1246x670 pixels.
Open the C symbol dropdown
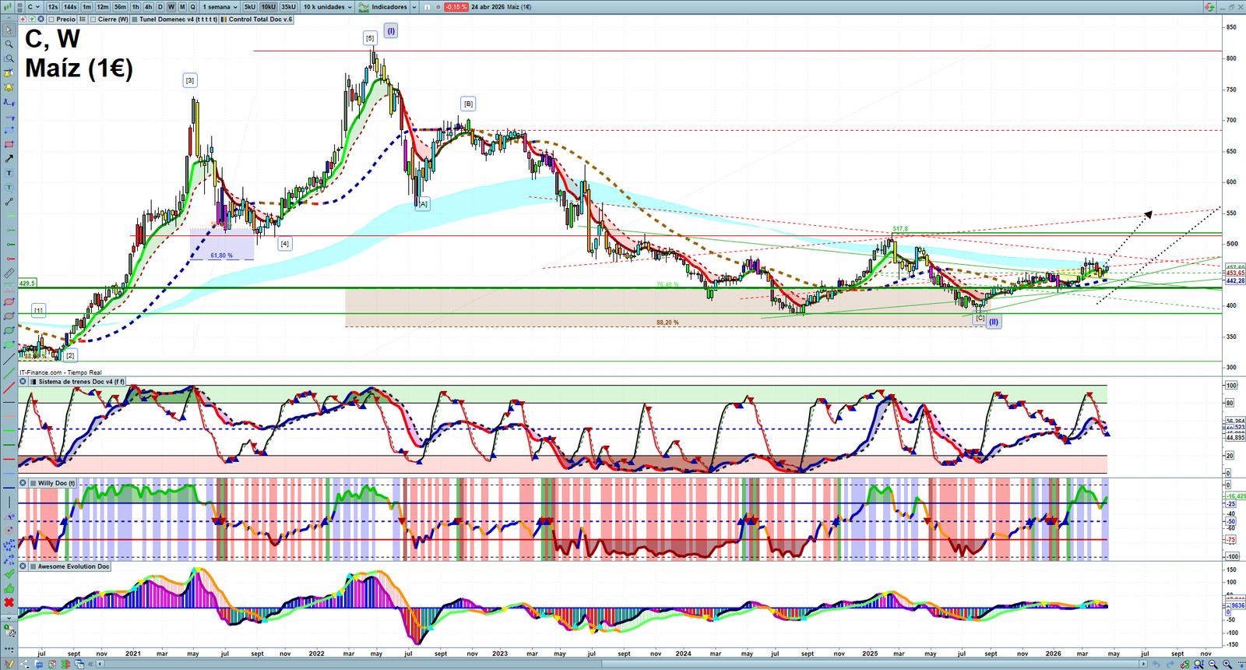pos(33,7)
